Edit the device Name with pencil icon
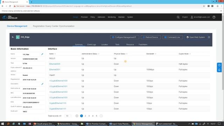The width and height of the screenshot is (224, 126). (42, 54)
